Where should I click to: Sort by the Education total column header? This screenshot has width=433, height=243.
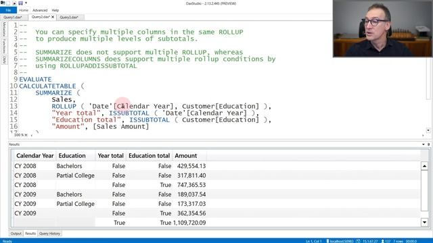tap(149, 156)
